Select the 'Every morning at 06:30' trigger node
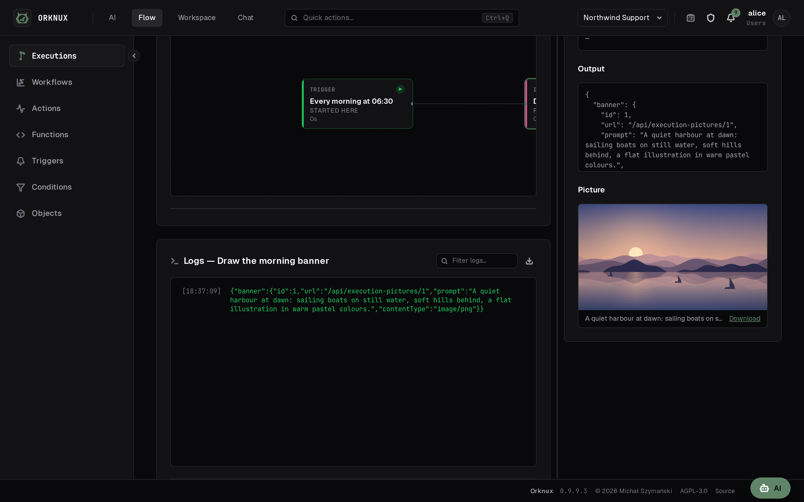 [x=357, y=103]
